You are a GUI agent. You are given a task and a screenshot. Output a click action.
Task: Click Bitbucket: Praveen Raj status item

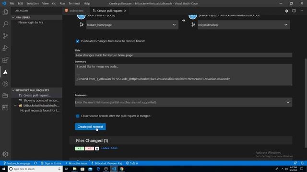(107, 163)
